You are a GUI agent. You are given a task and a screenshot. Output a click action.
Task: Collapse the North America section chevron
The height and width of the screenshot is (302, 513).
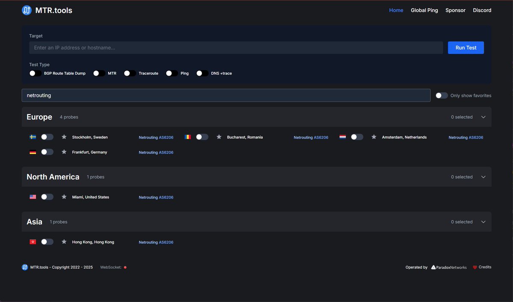coord(484,177)
